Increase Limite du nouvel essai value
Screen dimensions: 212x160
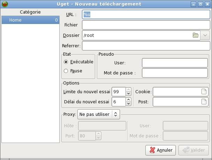click(x=128, y=89)
